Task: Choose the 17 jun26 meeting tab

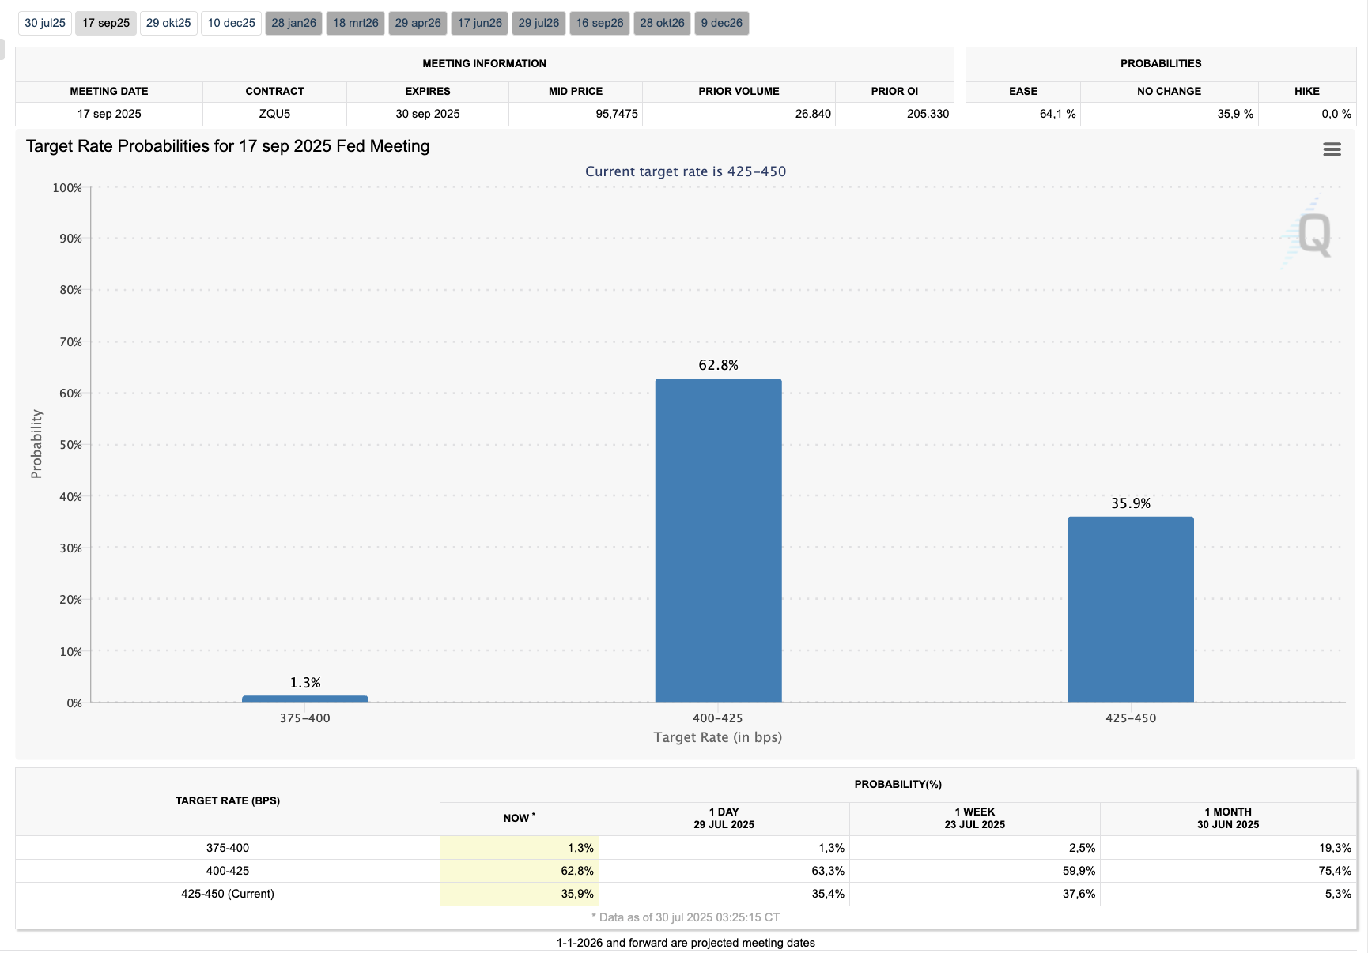Action: (479, 23)
